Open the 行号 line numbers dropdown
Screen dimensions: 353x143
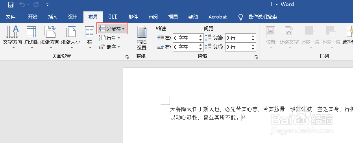coord(109,38)
